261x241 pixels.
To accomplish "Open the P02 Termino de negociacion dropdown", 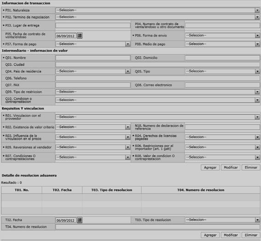I will tap(157, 17).
